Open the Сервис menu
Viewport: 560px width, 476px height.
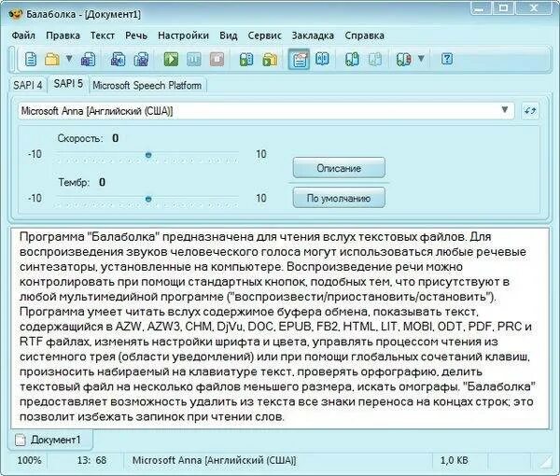pos(265,35)
